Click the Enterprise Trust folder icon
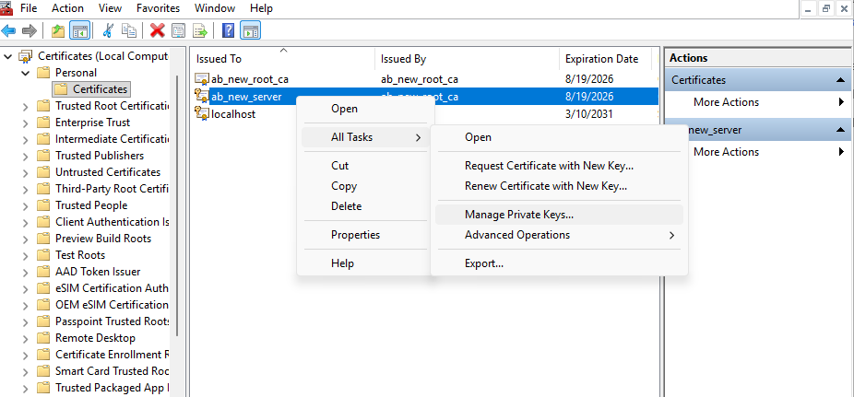 (x=43, y=123)
